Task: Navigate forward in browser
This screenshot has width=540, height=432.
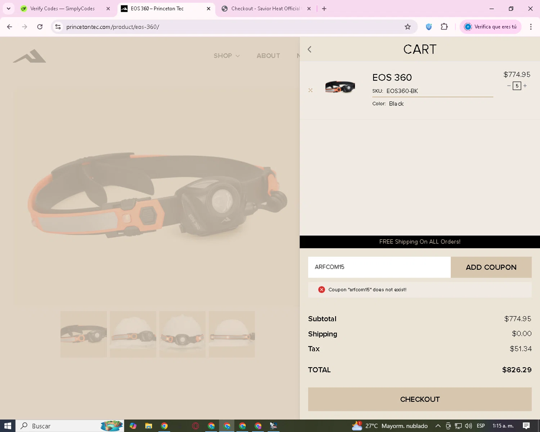Action: [24, 27]
